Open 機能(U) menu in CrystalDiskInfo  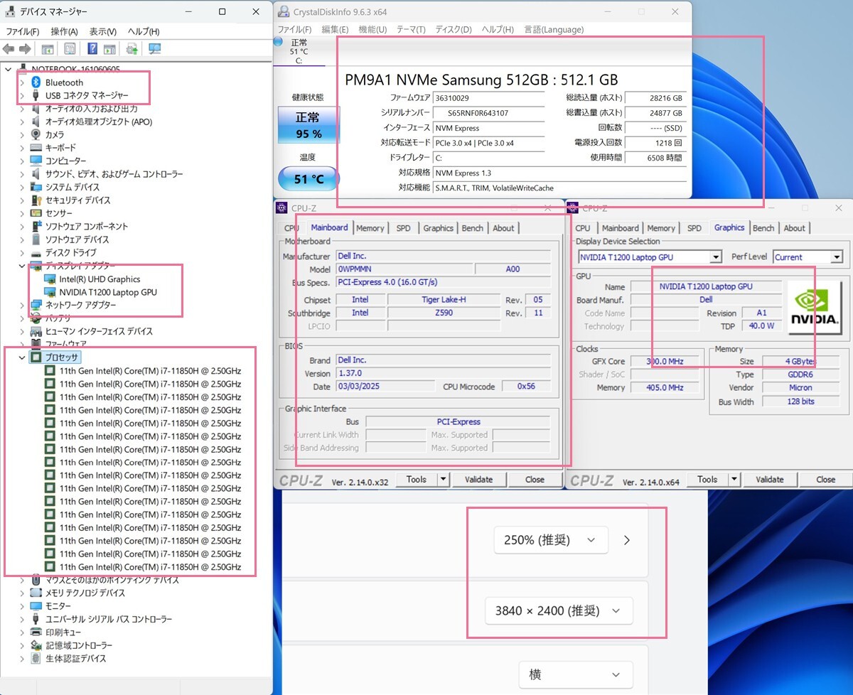(x=372, y=29)
